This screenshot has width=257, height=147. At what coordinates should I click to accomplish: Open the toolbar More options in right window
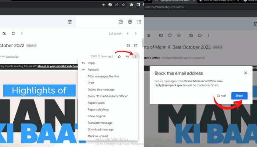tap(208, 35)
